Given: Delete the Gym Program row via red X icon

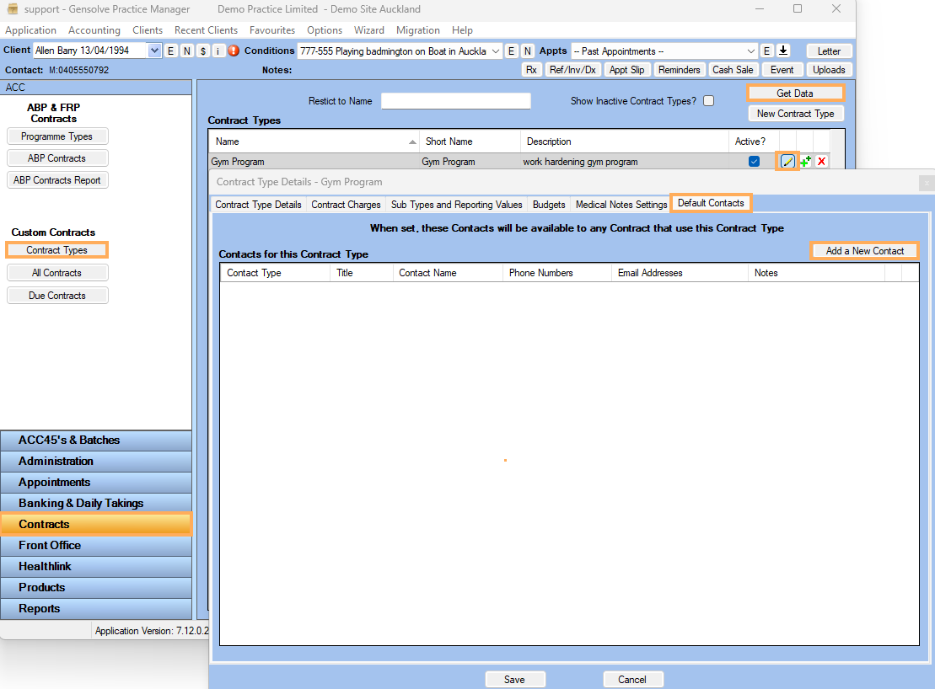Looking at the screenshot, I should [x=822, y=162].
